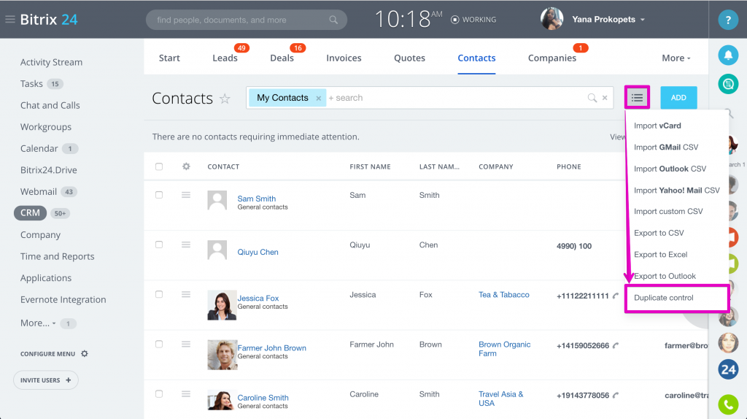Open the column settings gear icon
Viewport: 747px width, 419px height.
(x=186, y=166)
